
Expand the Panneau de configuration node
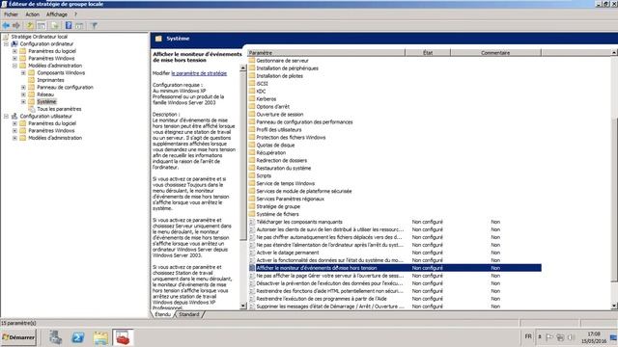coord(23,88)
